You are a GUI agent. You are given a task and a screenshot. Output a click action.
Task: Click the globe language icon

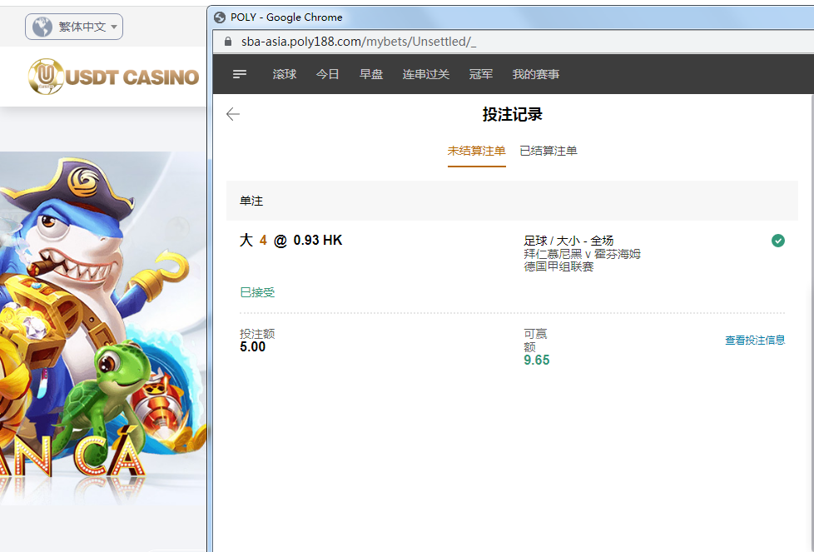click(42, 27)
